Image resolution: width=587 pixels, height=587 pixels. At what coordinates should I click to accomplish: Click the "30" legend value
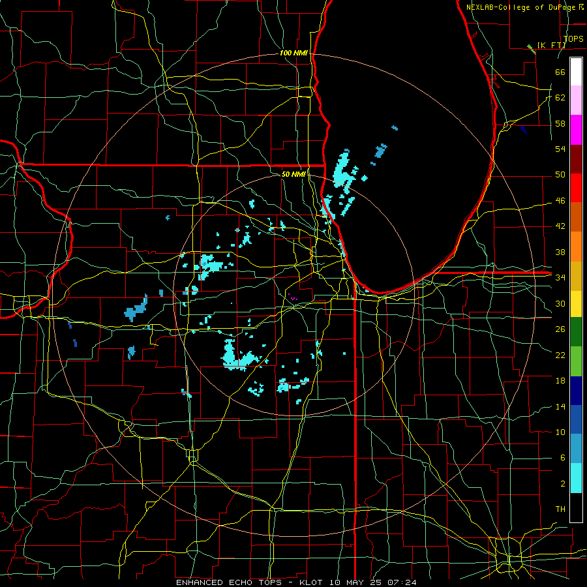(560, 303)
